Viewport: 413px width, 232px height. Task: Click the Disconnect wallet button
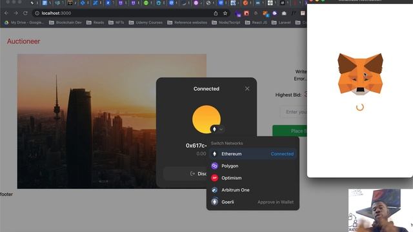click(185, 173)
